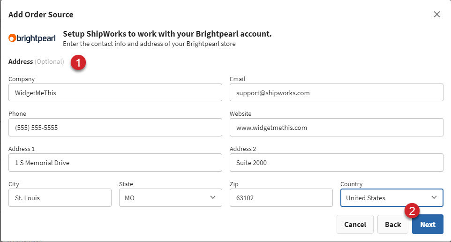451x242 pixels.
Task: Click into the Email field
Action: [x=336, y=92]
